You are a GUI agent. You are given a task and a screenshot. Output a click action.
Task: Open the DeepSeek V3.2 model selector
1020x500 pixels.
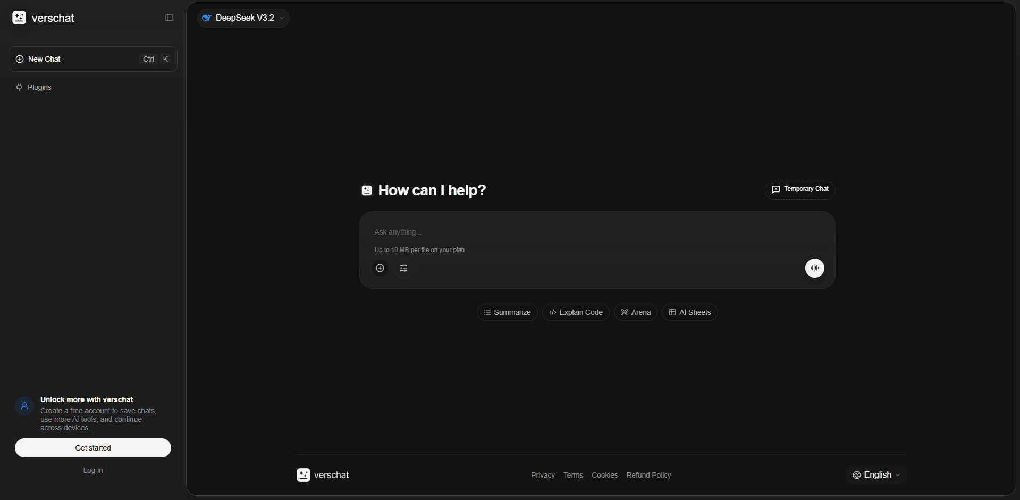point(243,18)
